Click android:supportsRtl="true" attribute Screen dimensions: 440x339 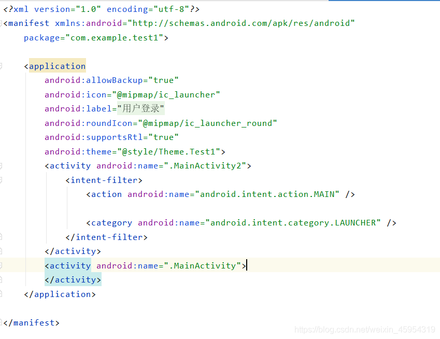[111, 137]
